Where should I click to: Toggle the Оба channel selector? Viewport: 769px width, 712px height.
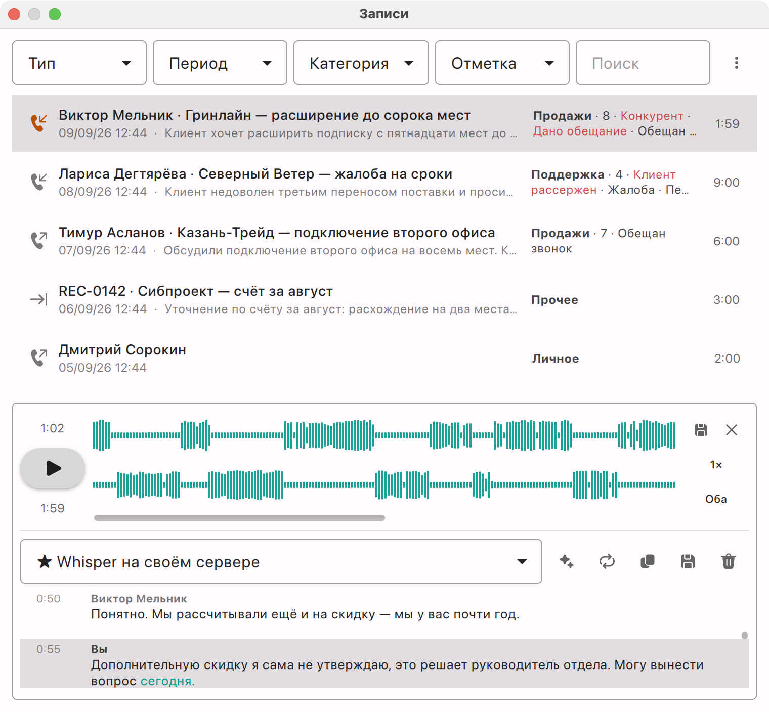pyautogui.click(x=716, y=499)
